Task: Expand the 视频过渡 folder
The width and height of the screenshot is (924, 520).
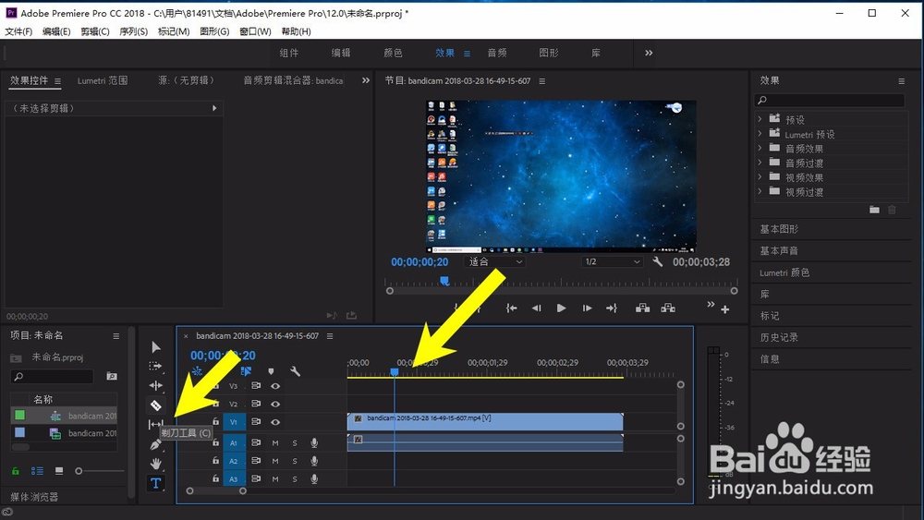Action: [760, 191]
